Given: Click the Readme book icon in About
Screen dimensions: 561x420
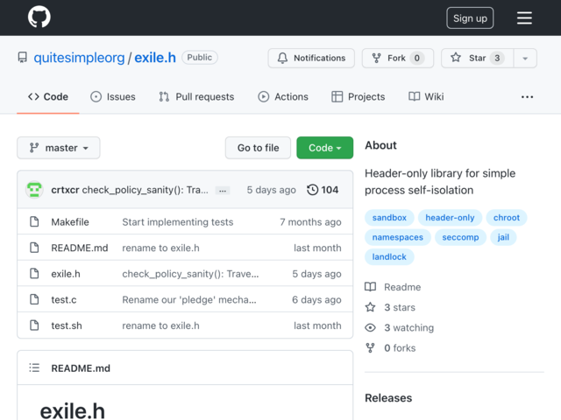Looking at the screenshot, I should 370,287.
